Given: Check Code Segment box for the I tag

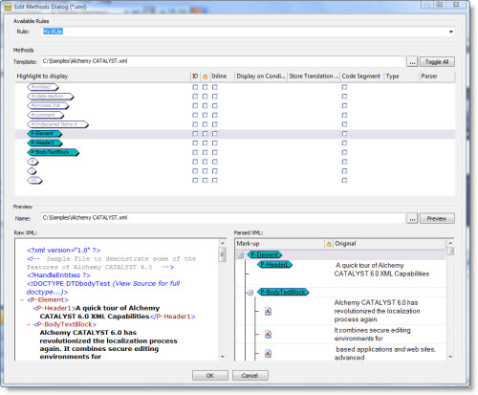Looking at the screenshot, I should 344,171.
